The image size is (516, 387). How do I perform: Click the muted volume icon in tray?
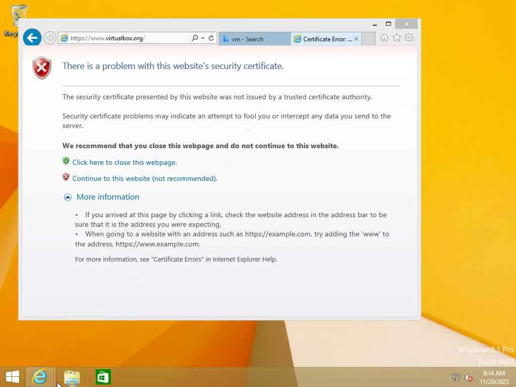tap(469, 377)
